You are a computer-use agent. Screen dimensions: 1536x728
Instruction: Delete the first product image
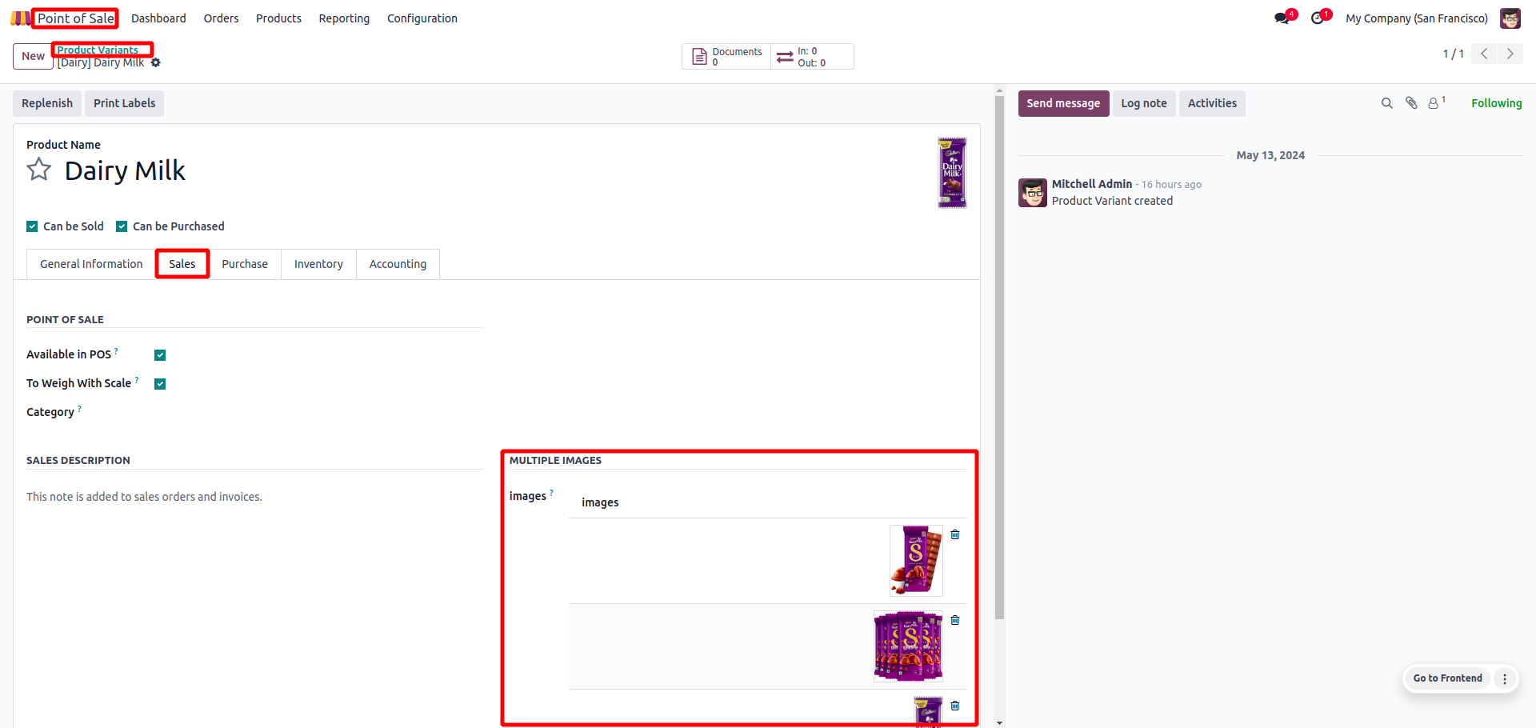(x=955, y=534)
